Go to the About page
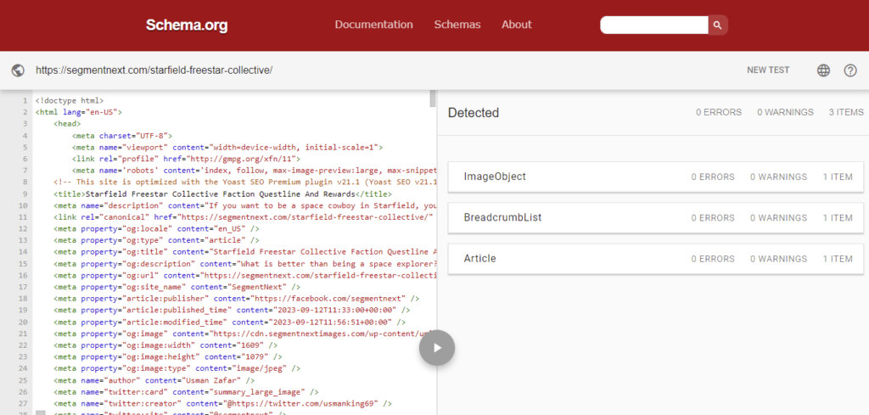The image size is (869, 415). (x=516, y=25)
